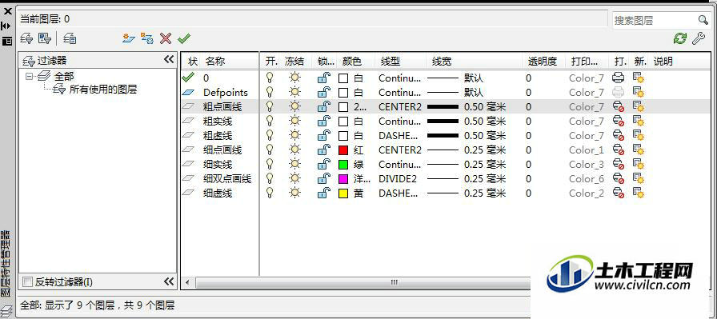Turn off layer 0 light bulb
The height and width of the screenshot is (319, 717).
tap(270, 78)
